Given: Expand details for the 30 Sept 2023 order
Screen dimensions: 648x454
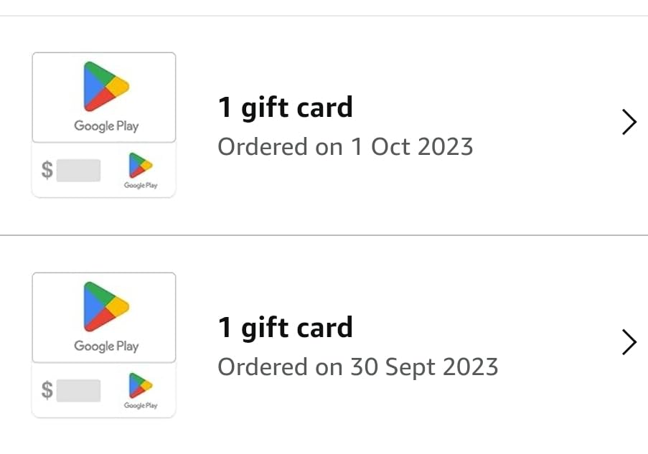Looking at the screenshot, I should [x=629, y=342].
